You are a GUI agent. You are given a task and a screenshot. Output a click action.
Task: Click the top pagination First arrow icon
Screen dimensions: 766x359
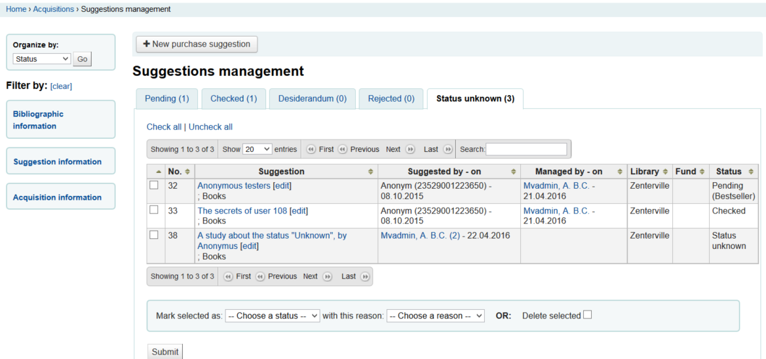[311, 149]
